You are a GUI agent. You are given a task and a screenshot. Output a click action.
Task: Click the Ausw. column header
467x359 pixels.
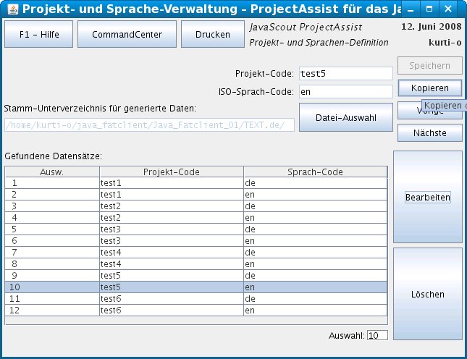coord(51,172)
